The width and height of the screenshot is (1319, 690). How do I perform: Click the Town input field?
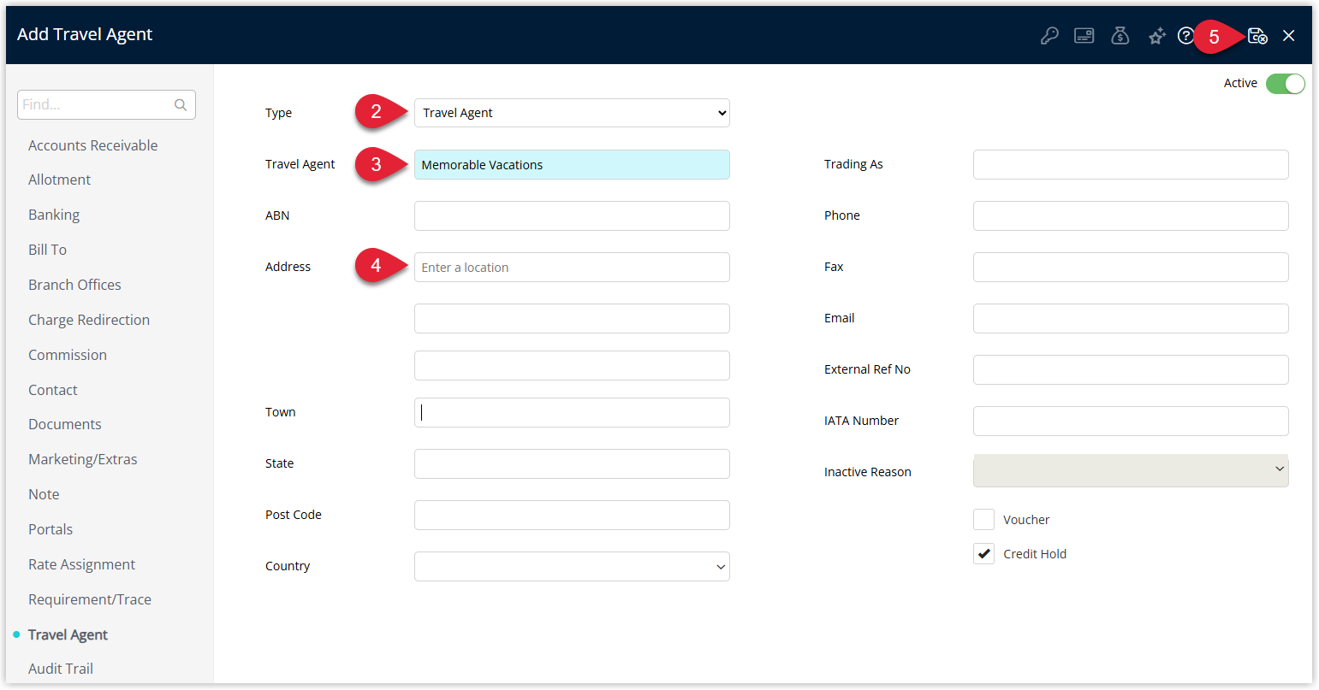click(x=572, y=412)
